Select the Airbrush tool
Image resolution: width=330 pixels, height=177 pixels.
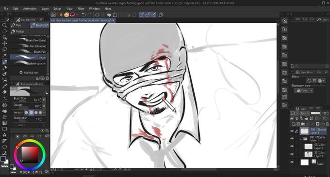click(x=4, y=80)
